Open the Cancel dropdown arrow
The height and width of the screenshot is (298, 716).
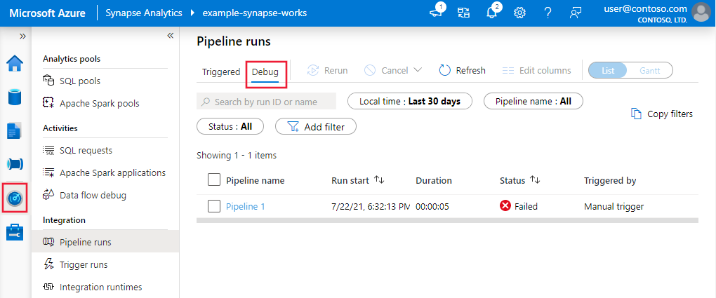pyautogui.click(x=418, y=70)
